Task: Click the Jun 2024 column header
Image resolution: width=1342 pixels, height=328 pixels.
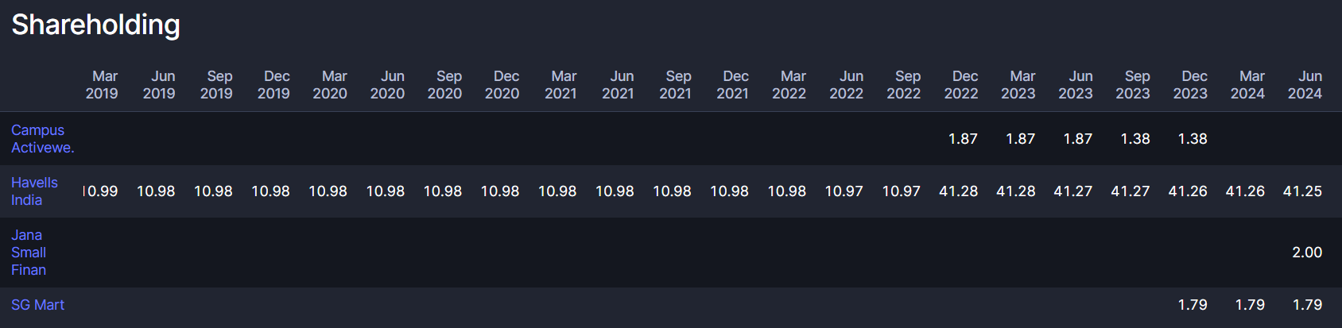Action: (x=1305, y=85)
